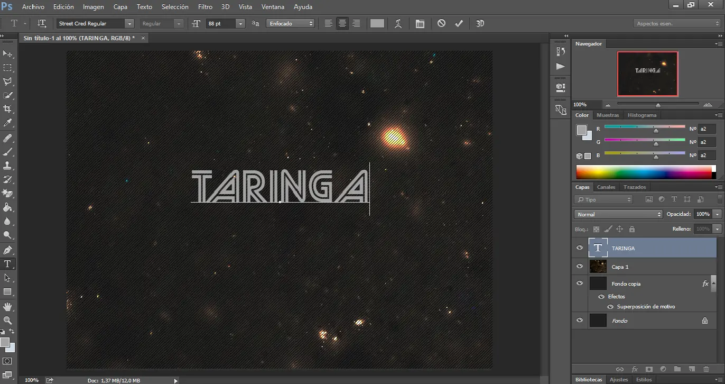Select the Eyedropper tool
The image size is (725, 384).
[7, 123]
